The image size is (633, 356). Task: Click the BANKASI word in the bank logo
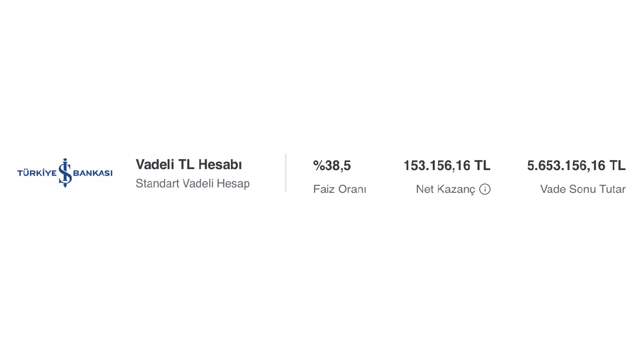coord(93,173)
